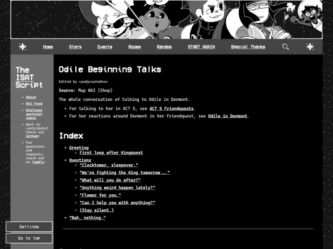
Task: Open "Clocktower, sleepover." index link
Action: point(109,165)
